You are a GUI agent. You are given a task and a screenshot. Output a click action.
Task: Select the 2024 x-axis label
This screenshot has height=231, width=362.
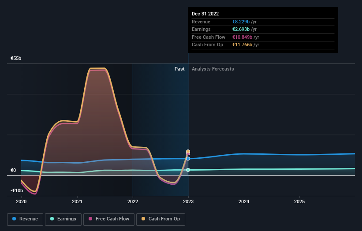click(244, 202)
